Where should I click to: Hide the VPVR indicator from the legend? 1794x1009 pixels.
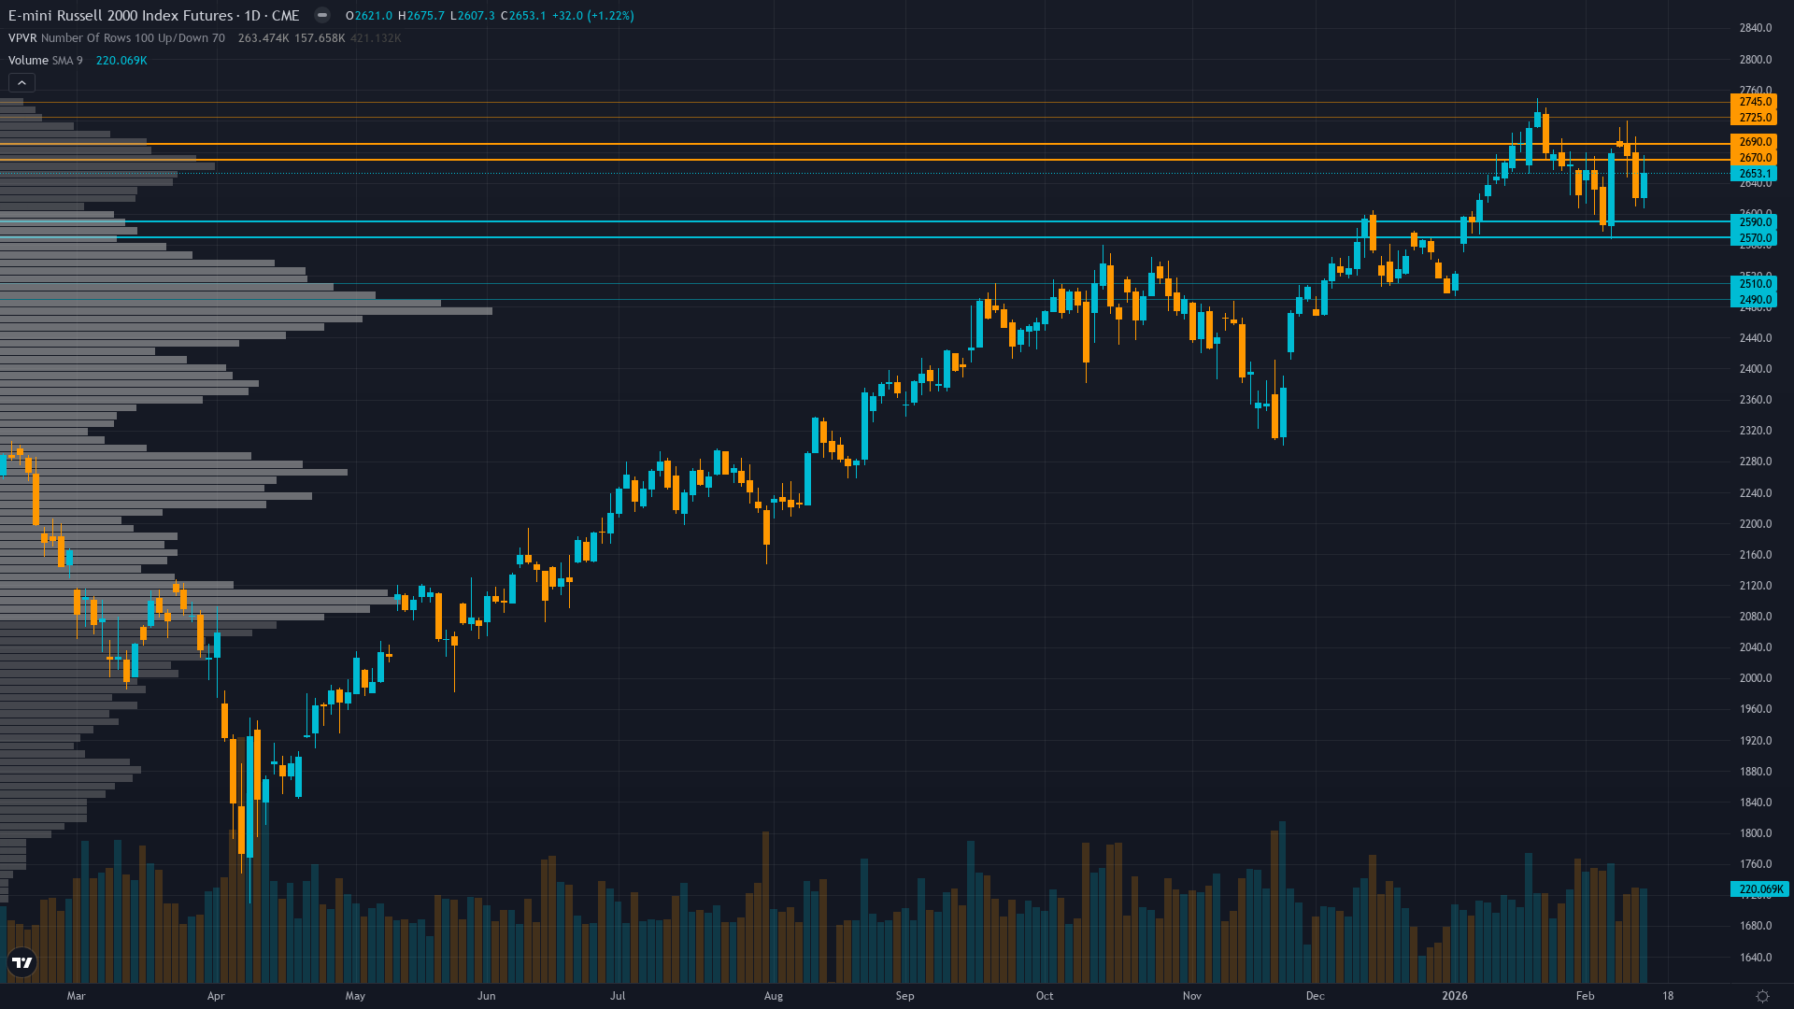tap(24, 38)
